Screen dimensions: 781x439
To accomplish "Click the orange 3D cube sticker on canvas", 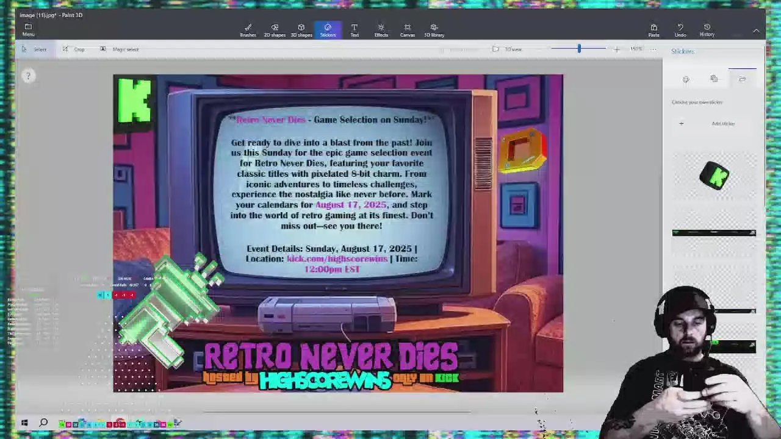I will tap(524, 149).
